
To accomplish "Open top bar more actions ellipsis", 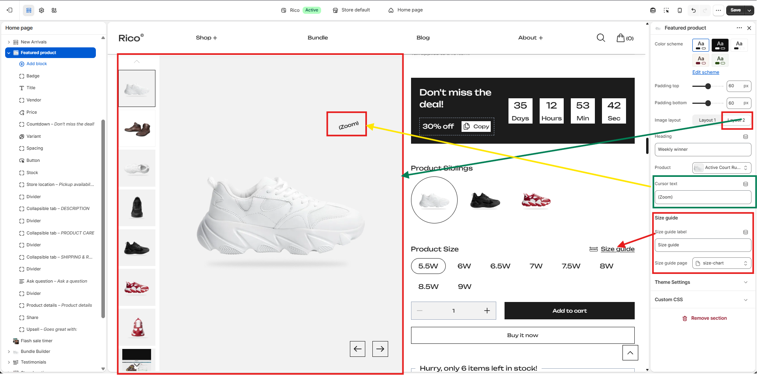I will (x=718, y=10).
